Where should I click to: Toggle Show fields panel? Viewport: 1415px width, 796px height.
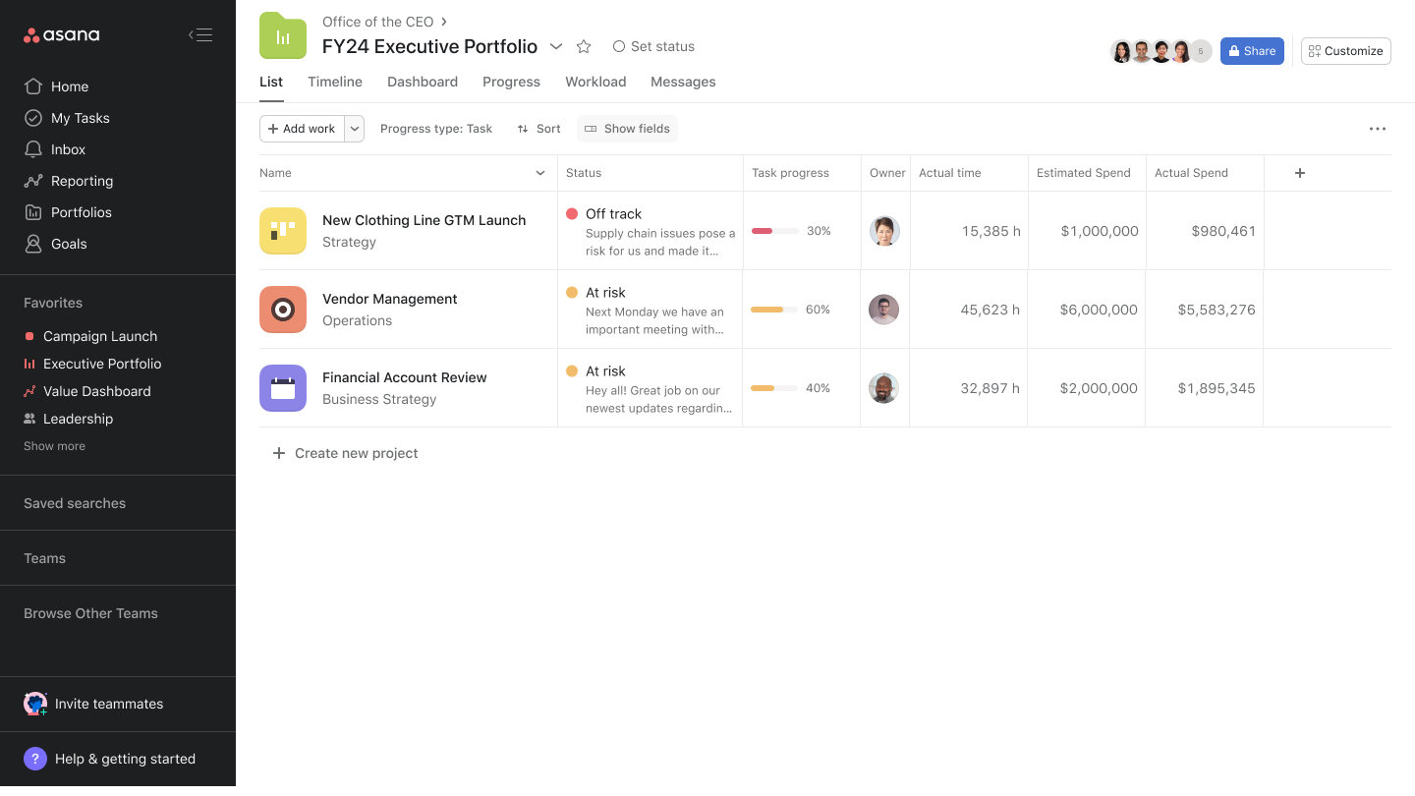[627, 129]
